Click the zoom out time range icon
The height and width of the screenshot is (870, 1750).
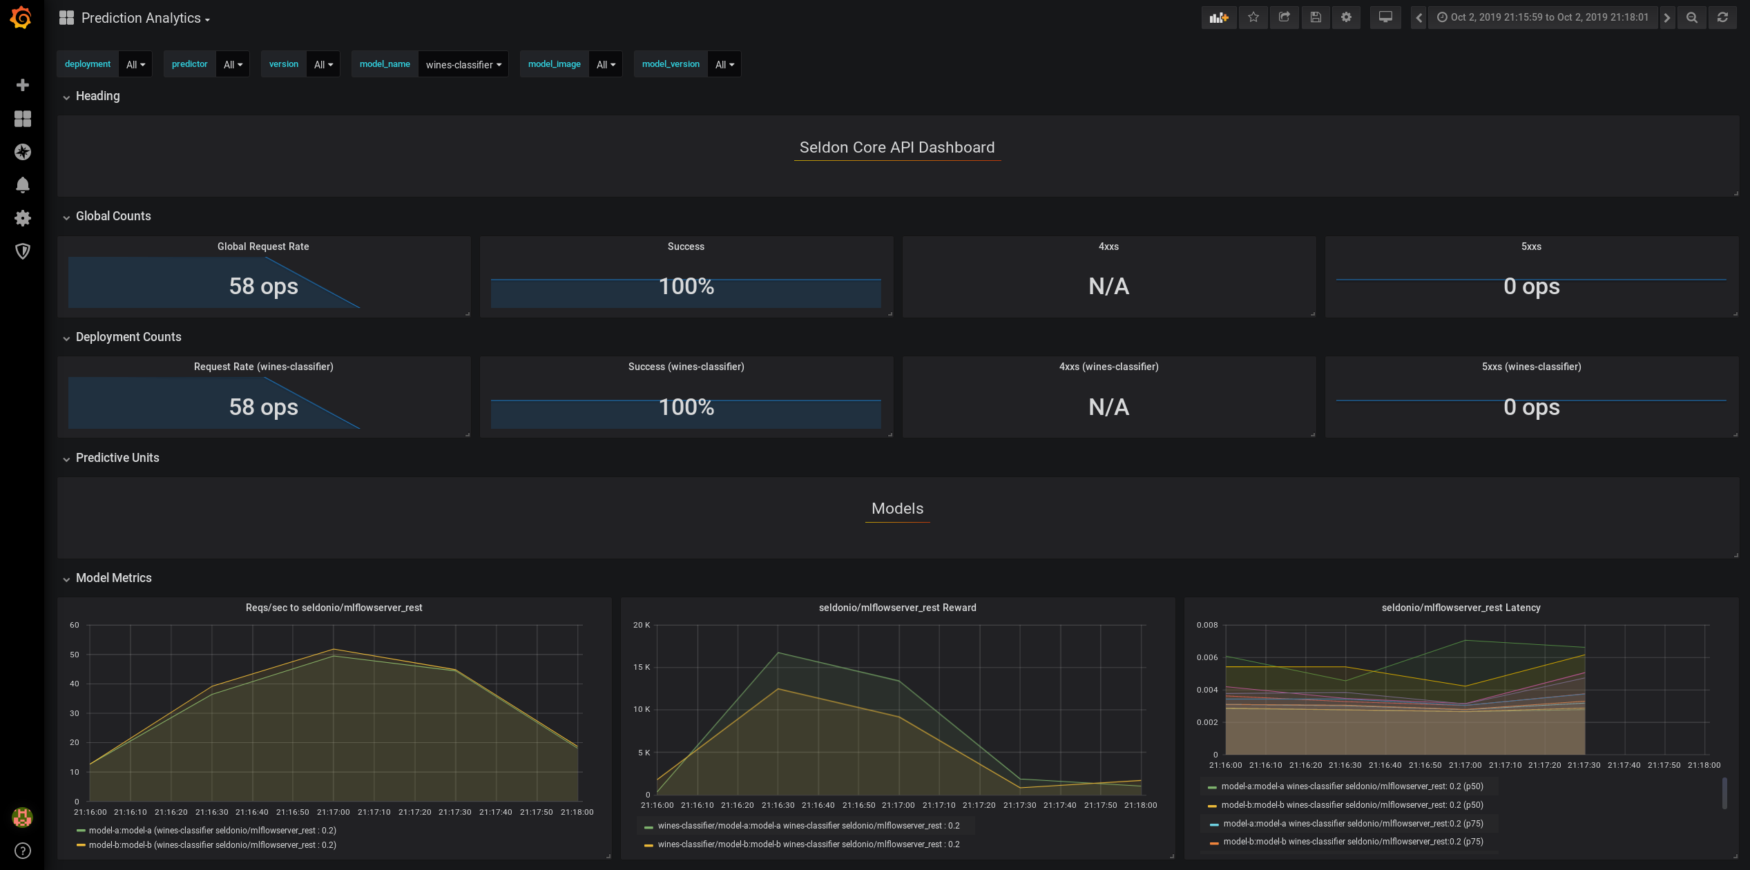(1691, 17)
